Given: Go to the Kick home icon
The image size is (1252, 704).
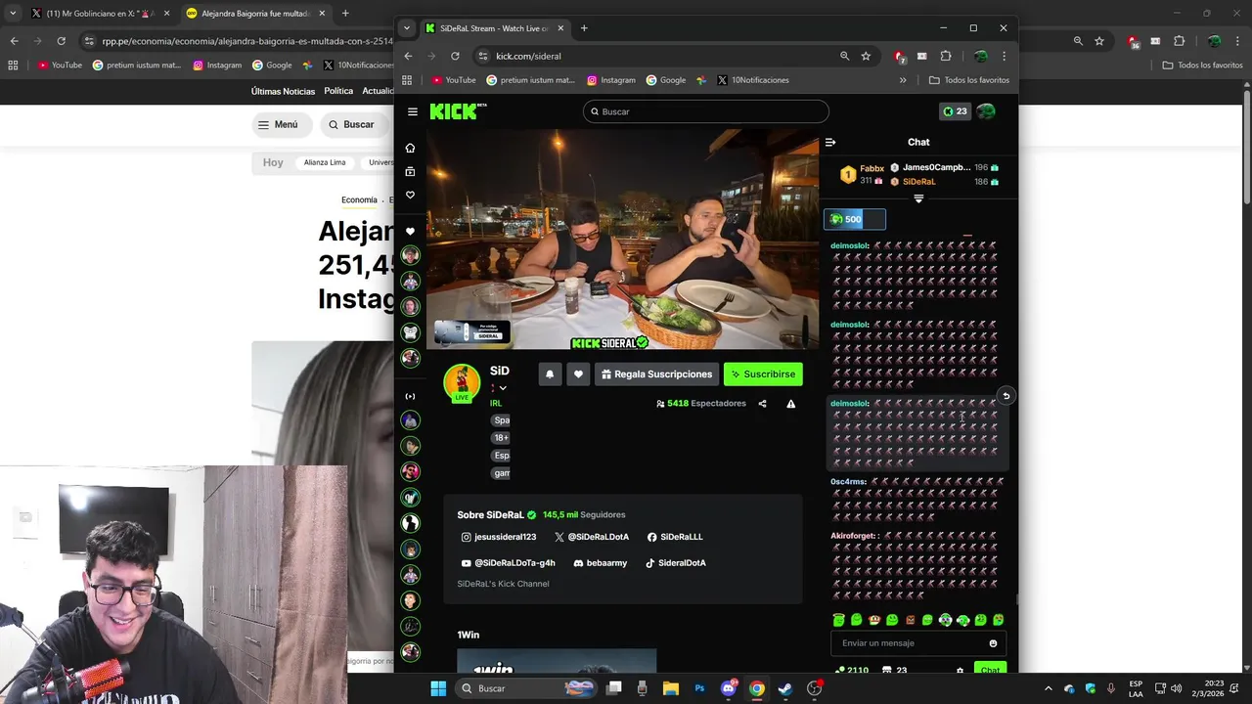Looking at the screenshot, I should [410, 148].
